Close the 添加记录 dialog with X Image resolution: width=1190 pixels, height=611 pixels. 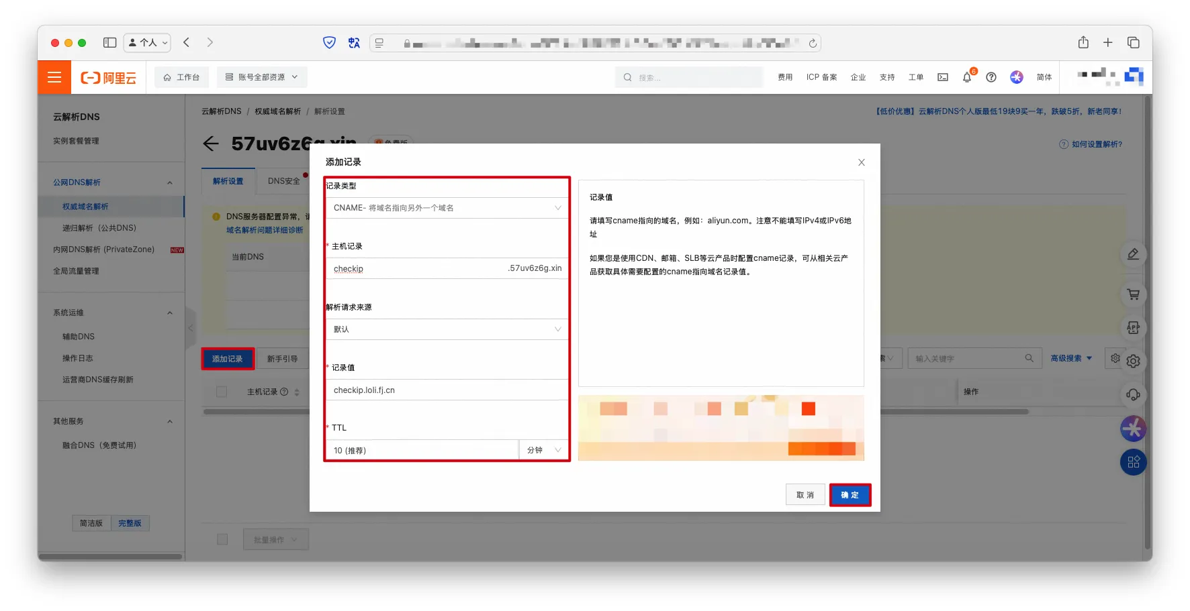point(861,162)
